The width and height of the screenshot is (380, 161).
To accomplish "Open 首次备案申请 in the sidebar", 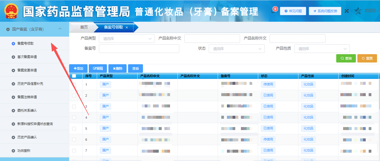I will coord(35,57).
